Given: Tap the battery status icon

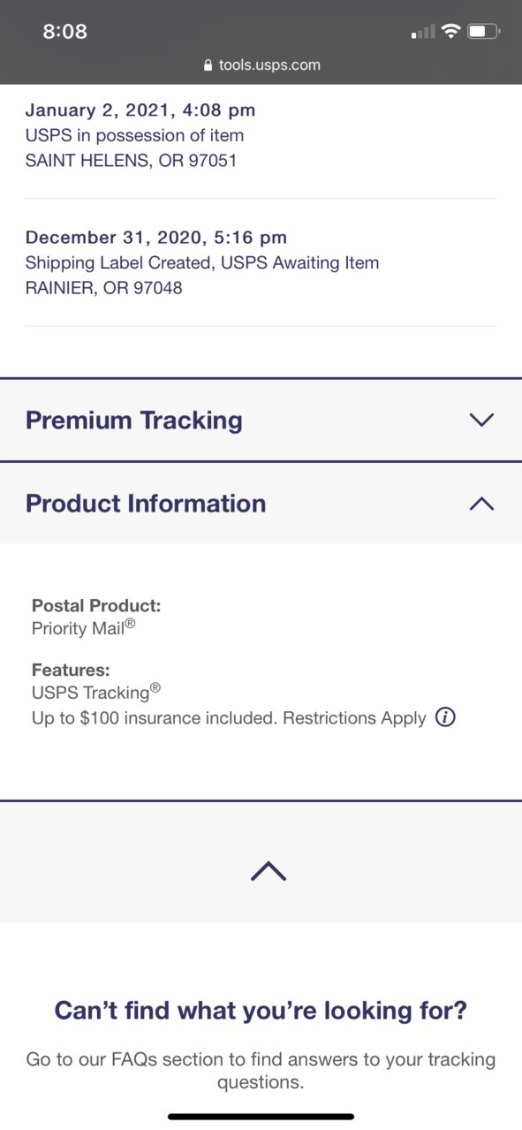Looking at the screenshot, I should pyautogui.click(x=483, y=32).
